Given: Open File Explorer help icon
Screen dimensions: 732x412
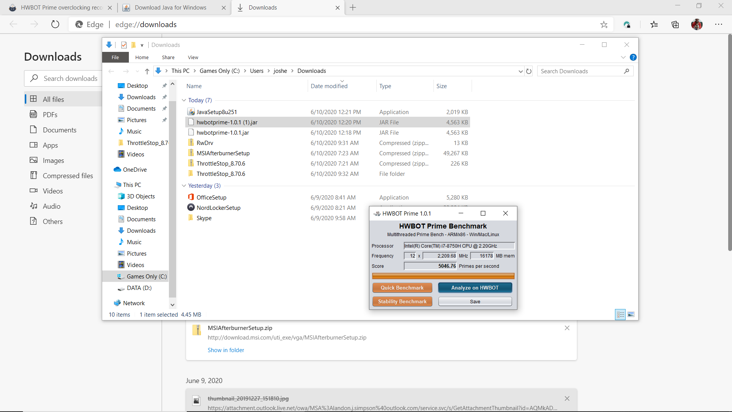Looking at the screenshot, I should click(633, 57).
